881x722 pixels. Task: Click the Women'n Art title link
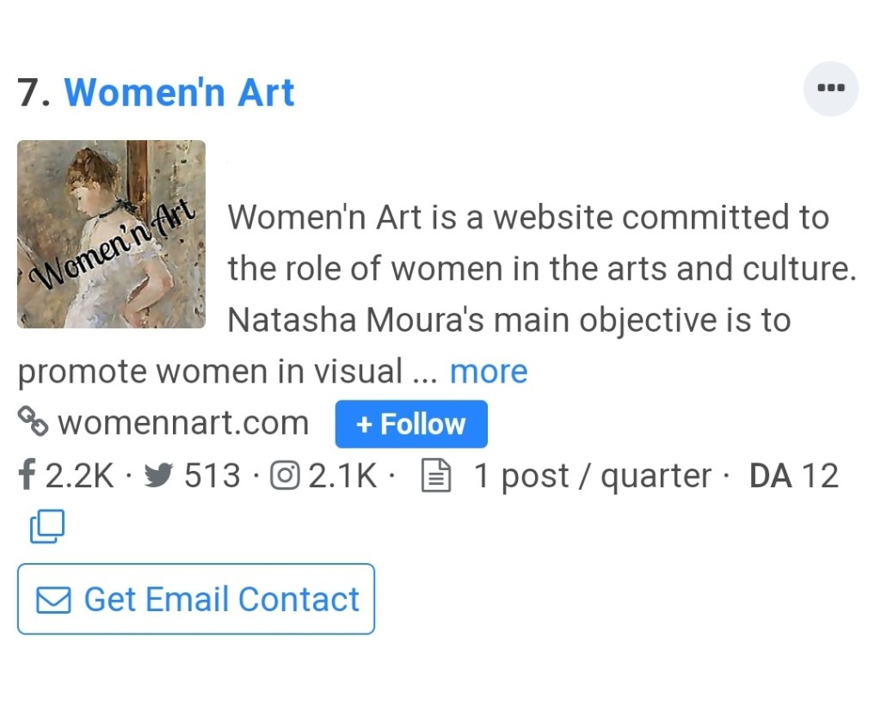pyautogui.click(x=179, y=93)
